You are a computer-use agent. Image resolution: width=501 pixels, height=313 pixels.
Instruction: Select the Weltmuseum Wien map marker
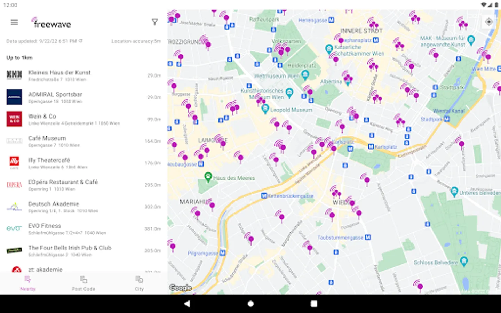[x=305, y=74]
